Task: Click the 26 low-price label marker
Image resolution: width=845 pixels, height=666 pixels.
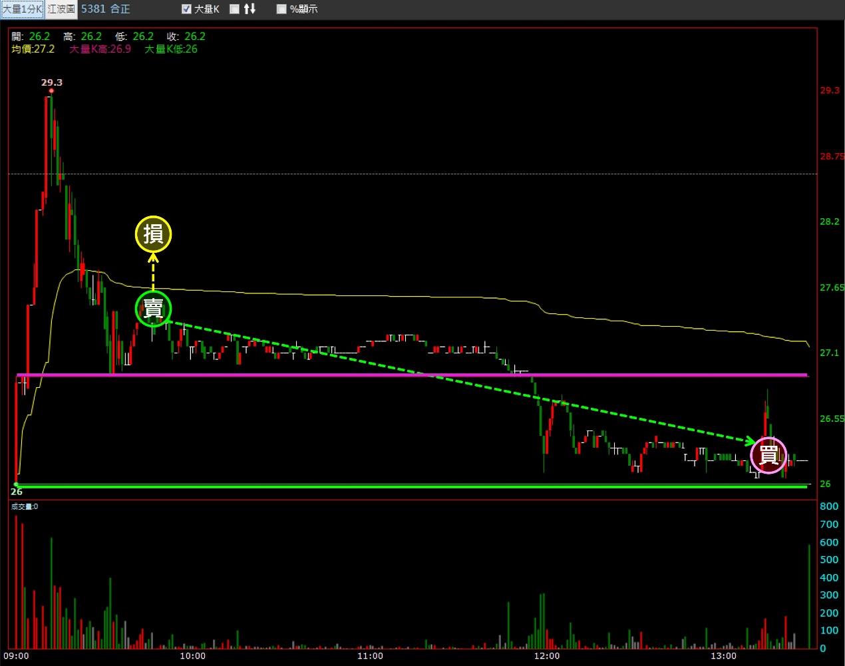Action: coord(17,492)
